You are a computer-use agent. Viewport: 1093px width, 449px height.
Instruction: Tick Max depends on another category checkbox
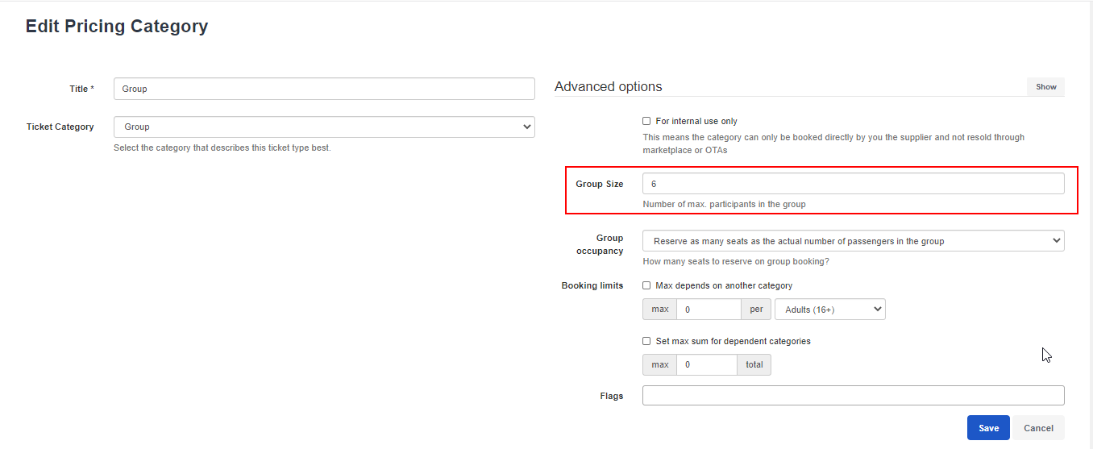tap(646, 285)
